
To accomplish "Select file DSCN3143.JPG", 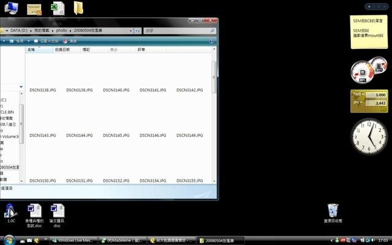I will coord(42,135).
